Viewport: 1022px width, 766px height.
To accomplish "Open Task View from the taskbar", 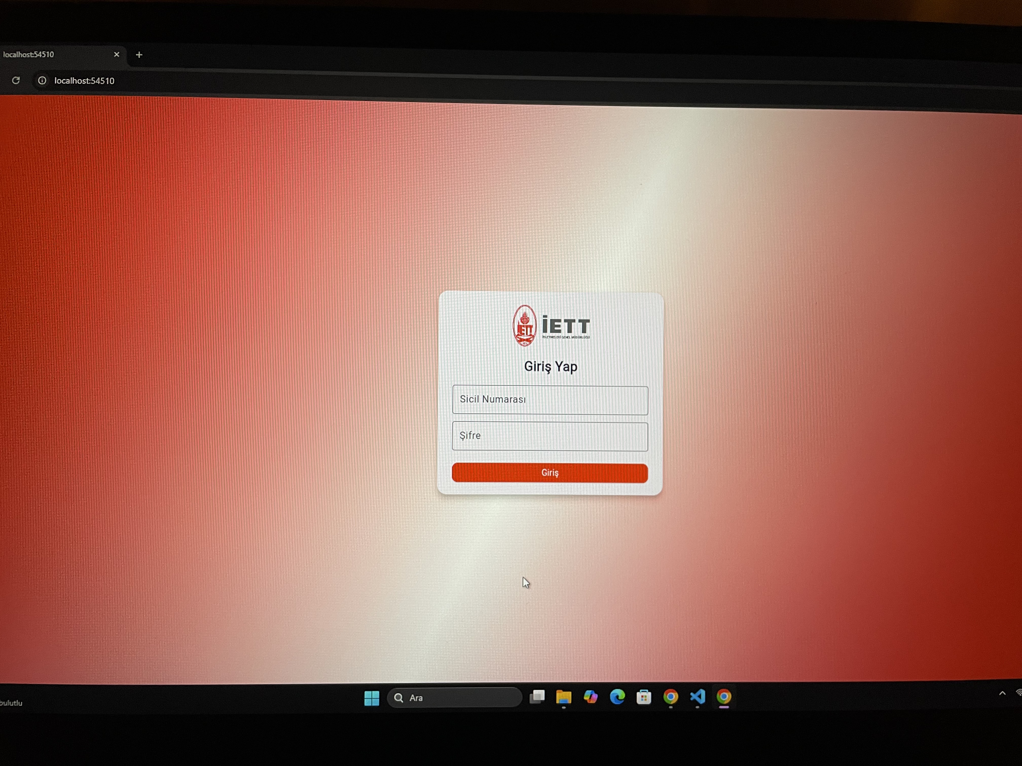I will coord(537,696).
